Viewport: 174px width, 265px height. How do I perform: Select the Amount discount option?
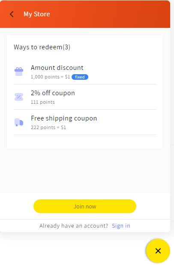[x=85, y=72]
